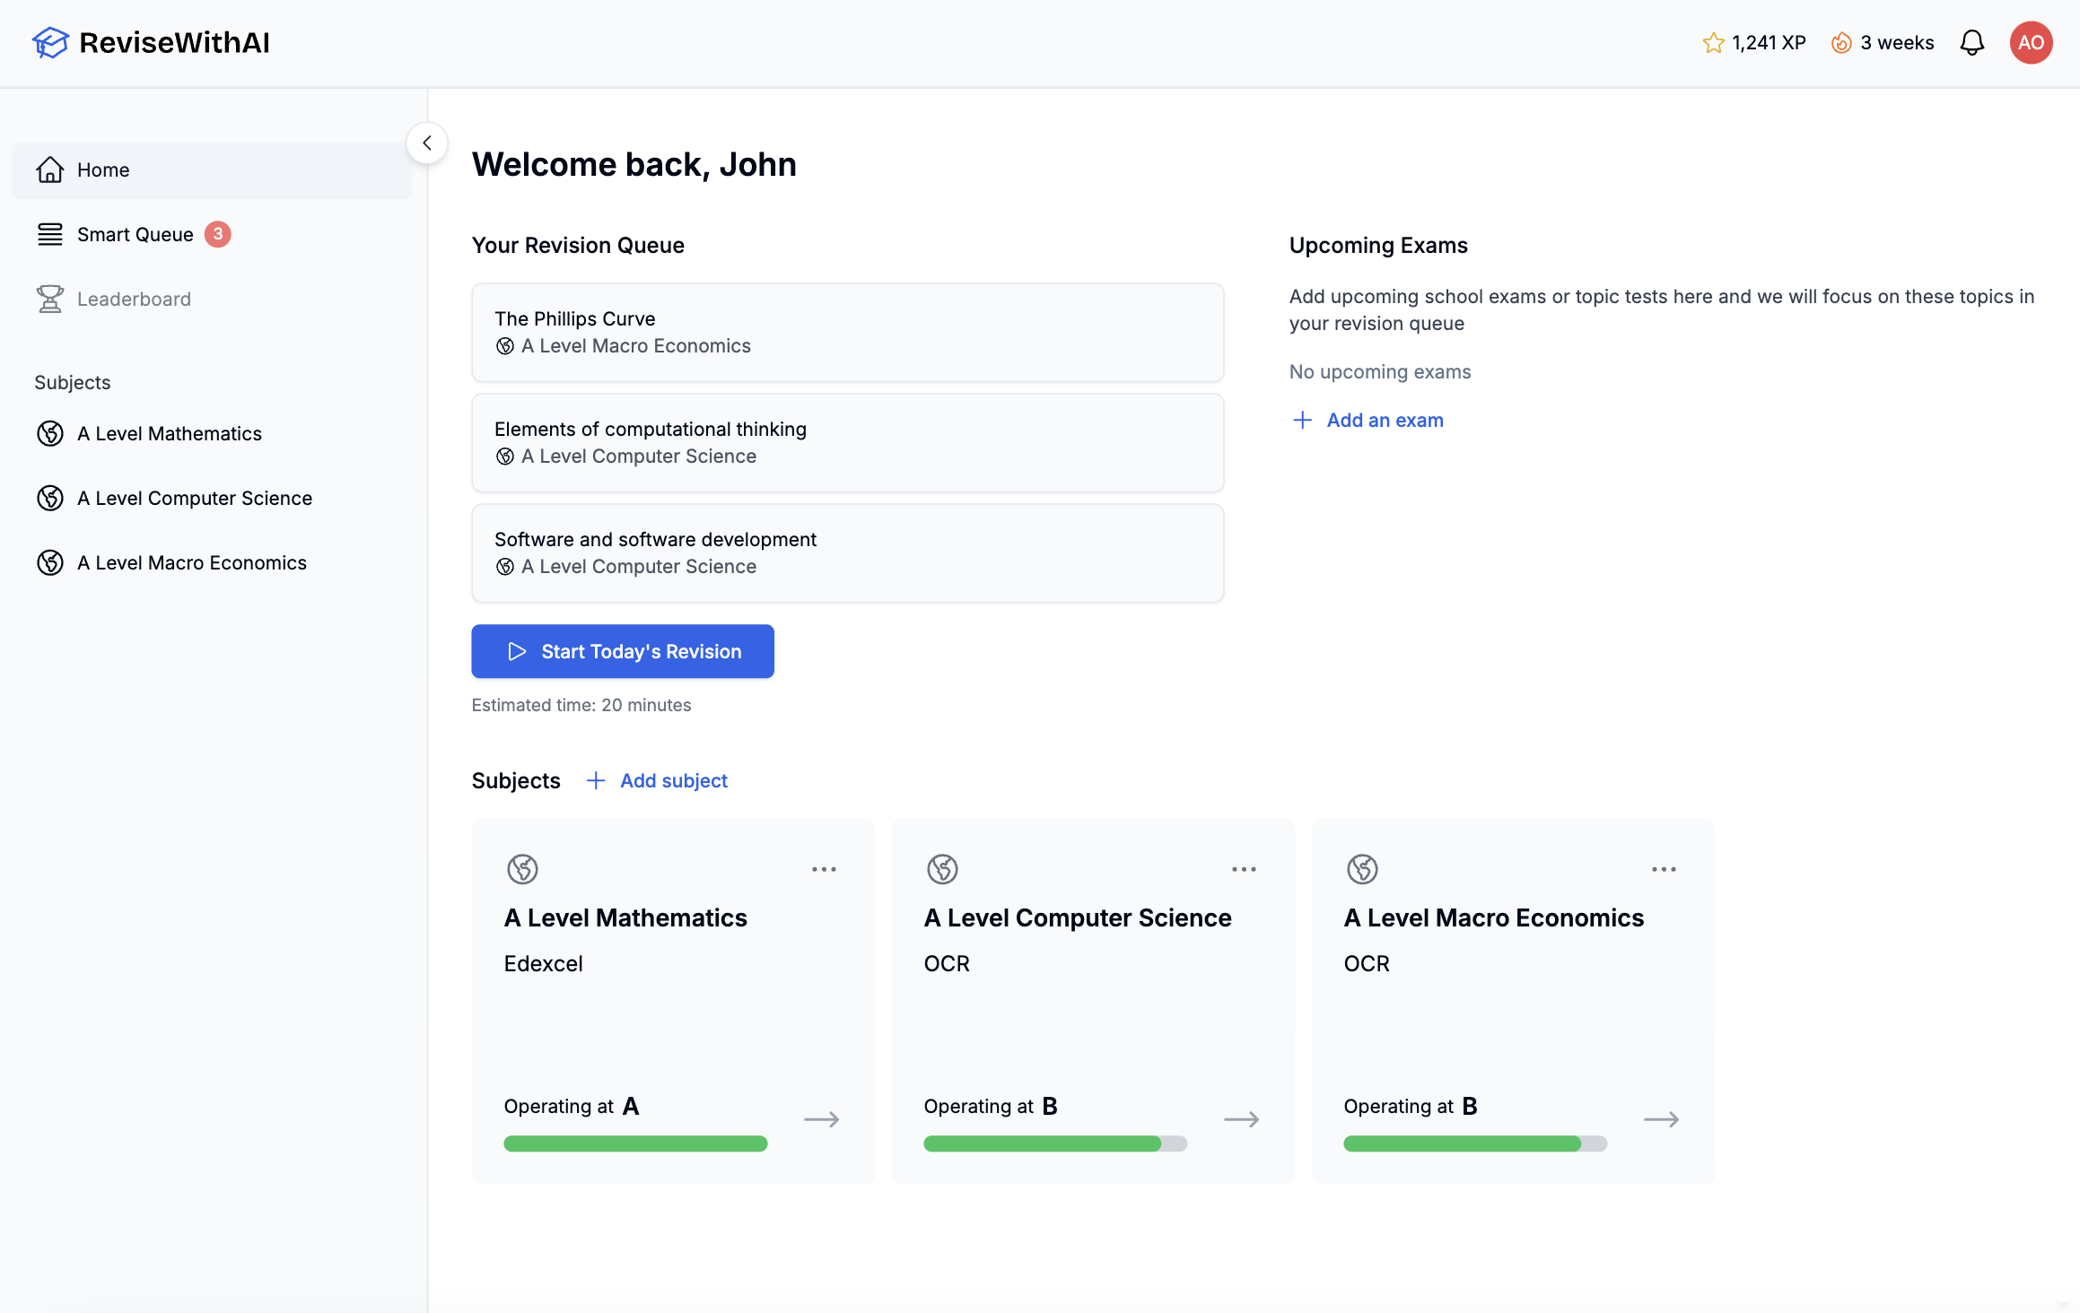The image size is (2080, 1313).
Task: Click the XP star icon
Action: tap(1713, 43)
